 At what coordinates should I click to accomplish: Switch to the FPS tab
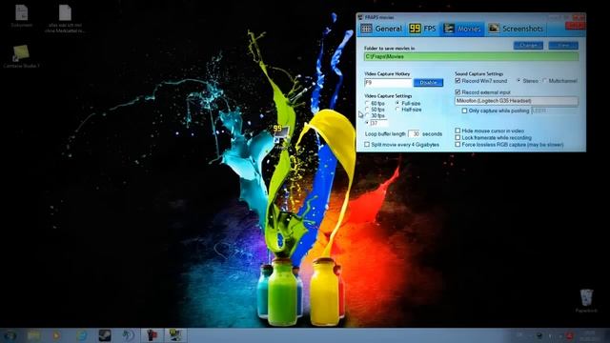click(x=422, y=29)
